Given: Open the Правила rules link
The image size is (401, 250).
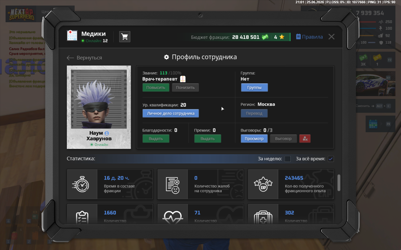Looking at the screenshot, I should click(309, 37).
